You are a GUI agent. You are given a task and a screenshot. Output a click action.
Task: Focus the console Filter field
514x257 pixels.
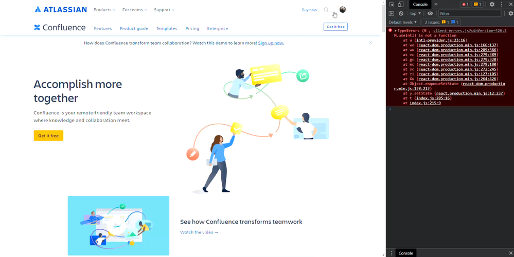[x=470, y=14]
